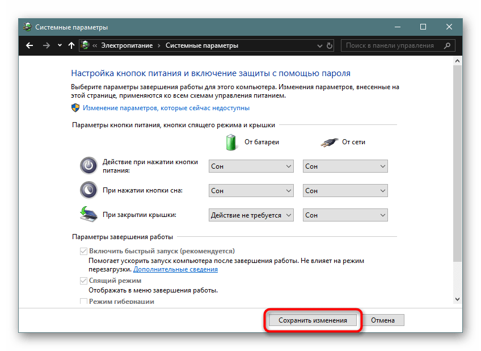Toggle the 'Спящий режим' checkbox
Viewport: 481px width, 351px height.
click(x=84, y=281)
